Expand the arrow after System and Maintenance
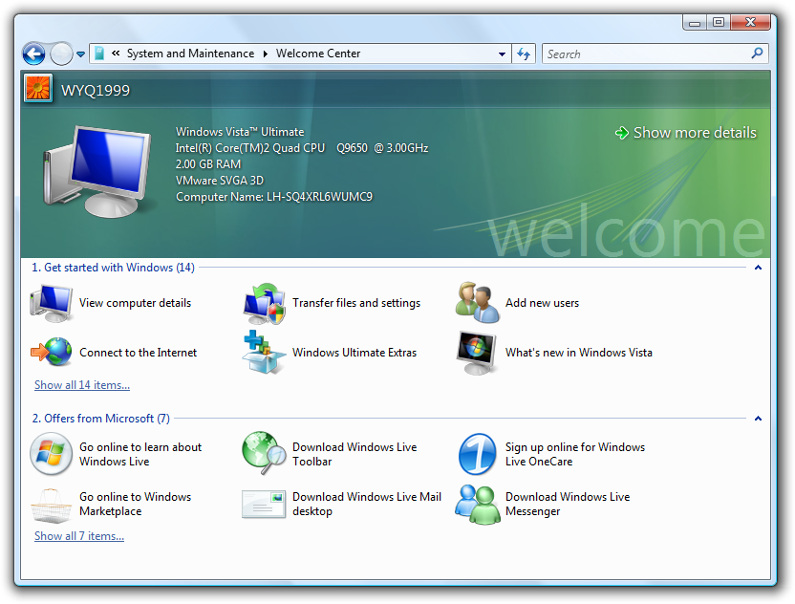 265,54
